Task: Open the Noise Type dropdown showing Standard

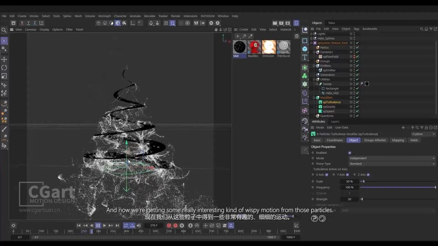Action: coord(392,164)
